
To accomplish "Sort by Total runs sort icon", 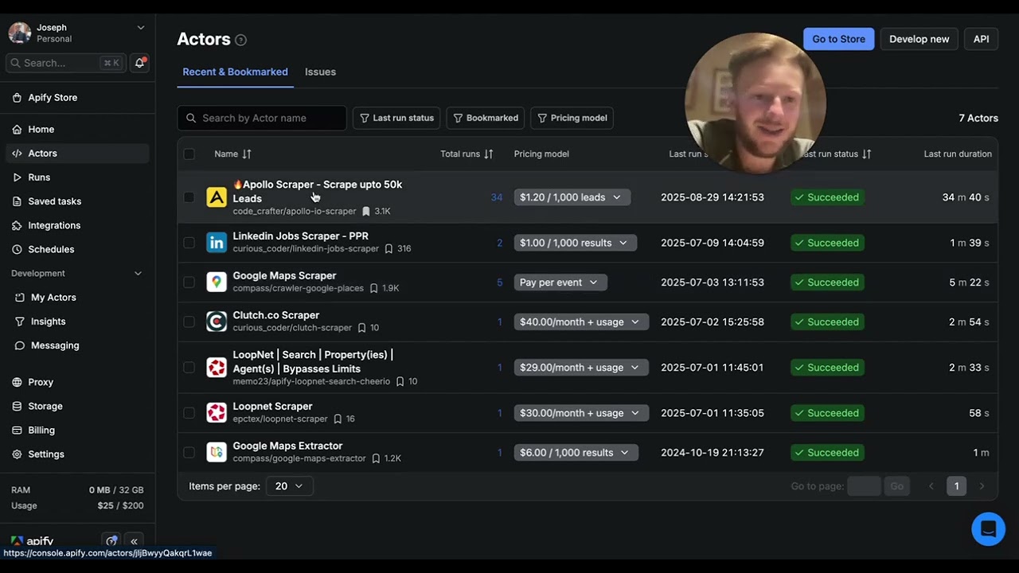I will (x=489, y=154).
